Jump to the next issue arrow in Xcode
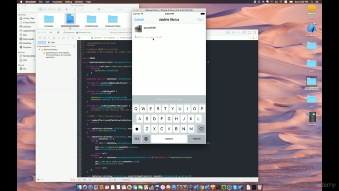This screenshot has width=339, height=191. [x=256, y=38]
